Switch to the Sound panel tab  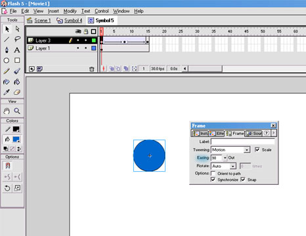(x=254, y=133)
